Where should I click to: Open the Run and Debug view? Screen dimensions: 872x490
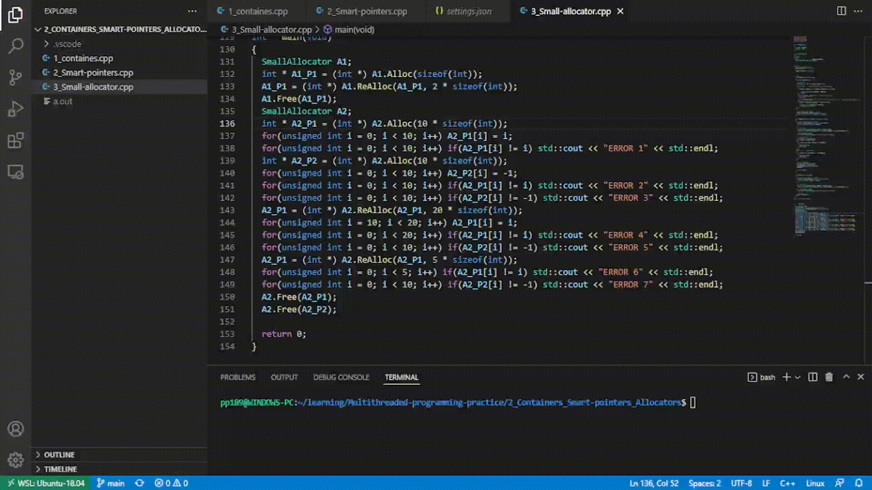(x=15, y=109)
